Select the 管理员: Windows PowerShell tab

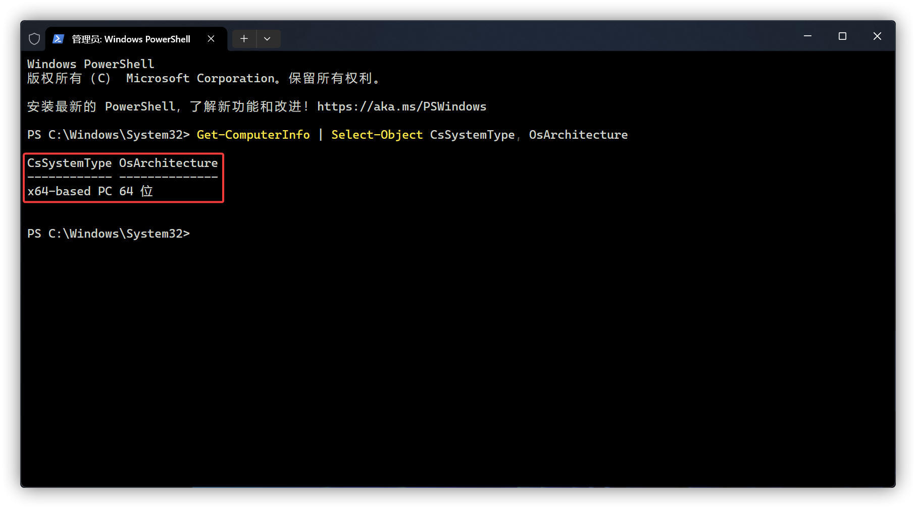coord(136,39)
